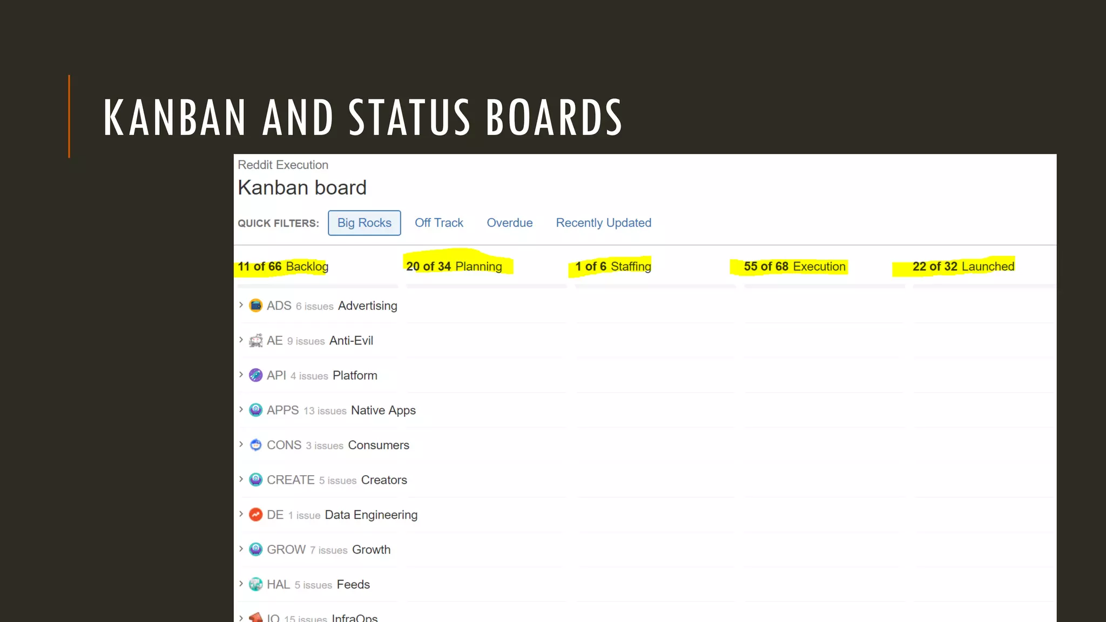Screen dimensions: 1106x622
Task: Expand the AE Anti-Evil swimlane
Action: click(x=241, y=340)
